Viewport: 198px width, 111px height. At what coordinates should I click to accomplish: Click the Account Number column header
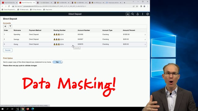84,30
